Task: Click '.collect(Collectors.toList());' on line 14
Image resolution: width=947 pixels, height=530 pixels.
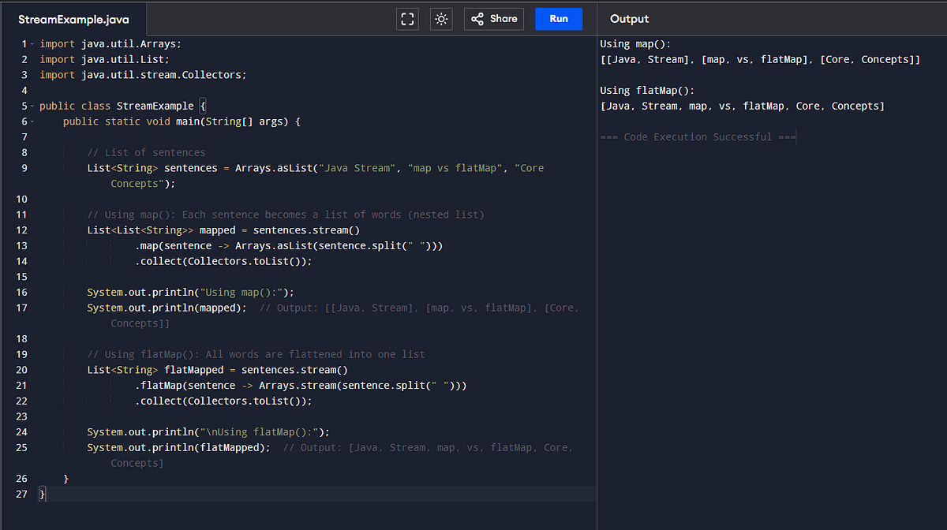Action: coord(223,261)
